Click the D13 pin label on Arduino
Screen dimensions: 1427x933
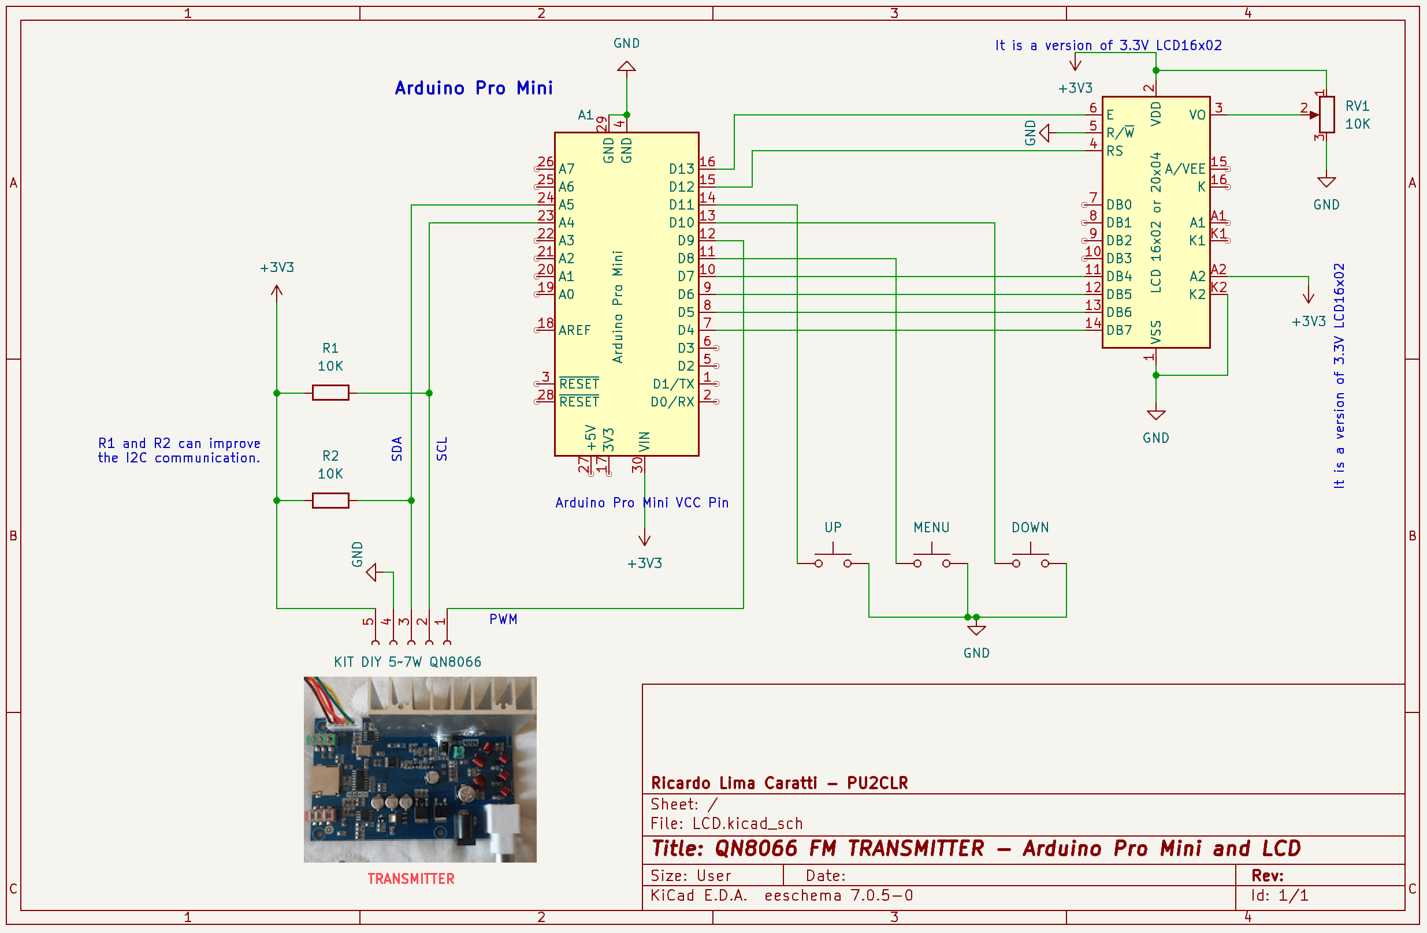point(682,169)
